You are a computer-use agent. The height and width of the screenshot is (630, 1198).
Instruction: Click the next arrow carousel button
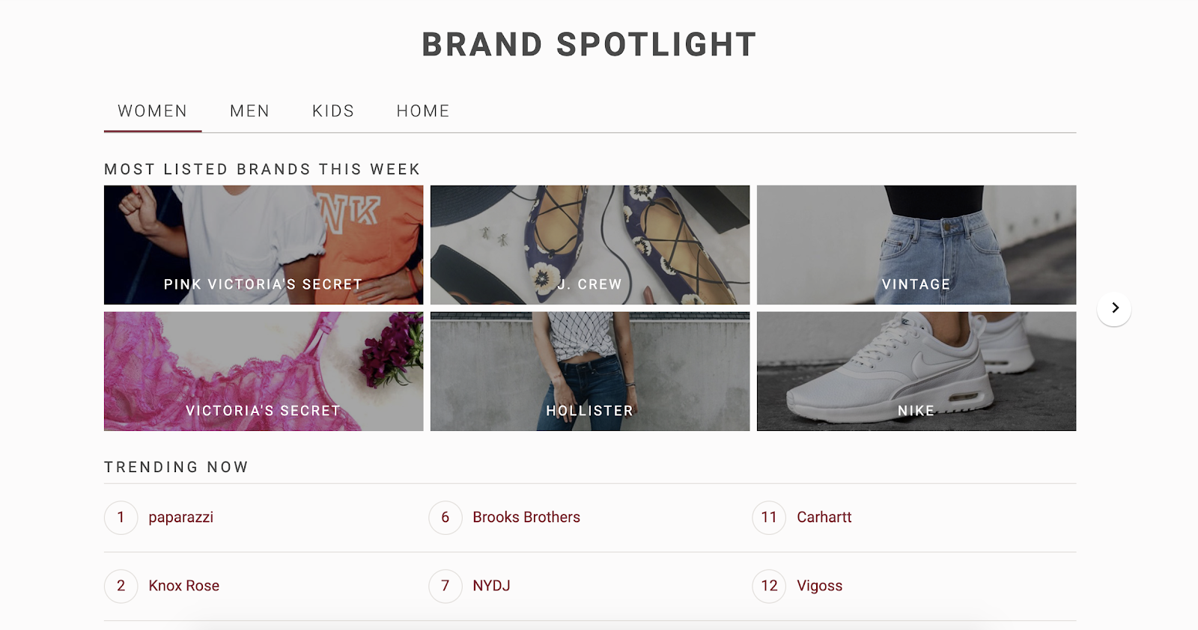(1114, 308)
